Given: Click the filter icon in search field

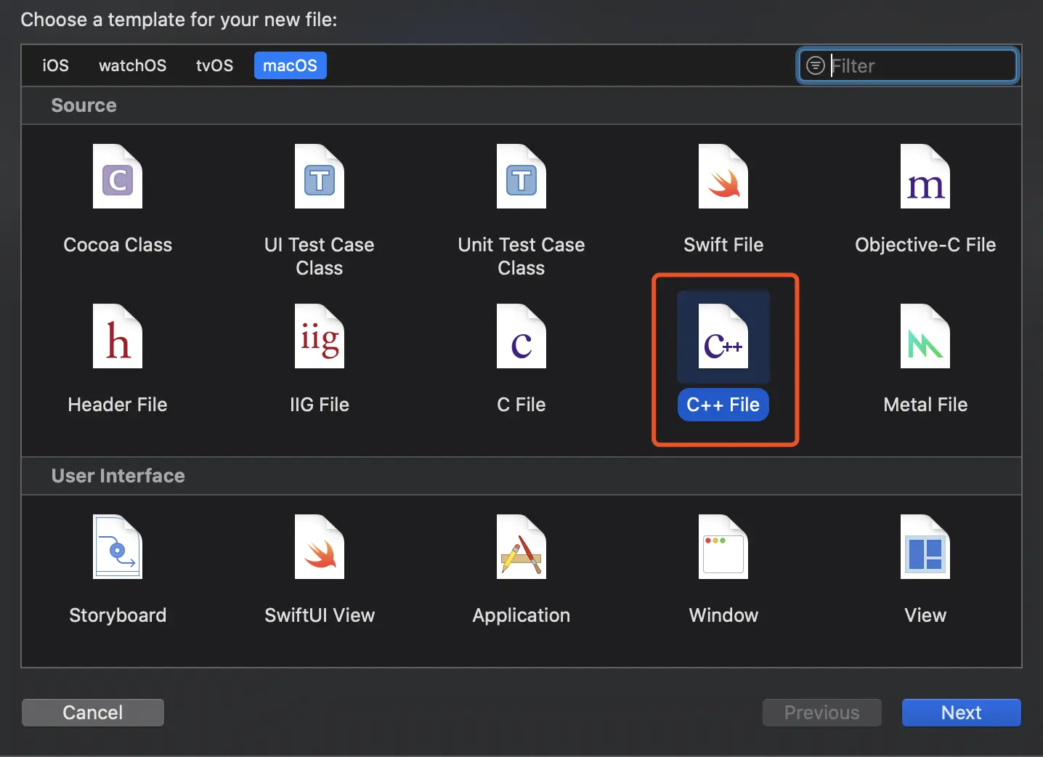Looking at the screenshot, I should point(816,65).
